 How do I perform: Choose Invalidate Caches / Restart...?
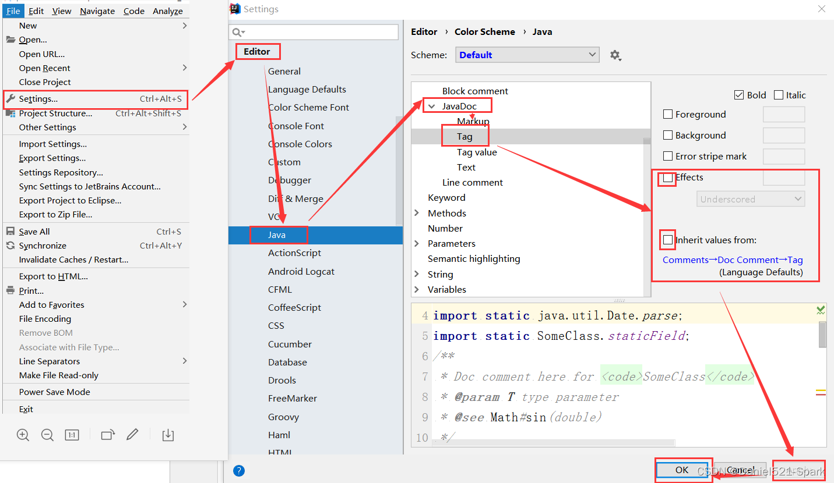point(96,260)
